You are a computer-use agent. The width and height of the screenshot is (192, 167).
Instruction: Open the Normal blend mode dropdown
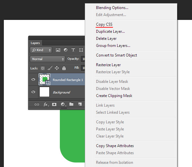point(47,59)
